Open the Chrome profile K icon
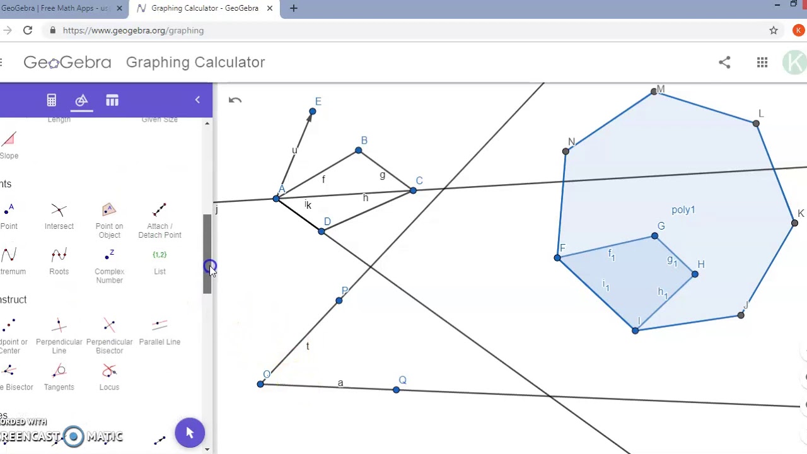This screenshot has height=454, width=807. pos(799,30)
